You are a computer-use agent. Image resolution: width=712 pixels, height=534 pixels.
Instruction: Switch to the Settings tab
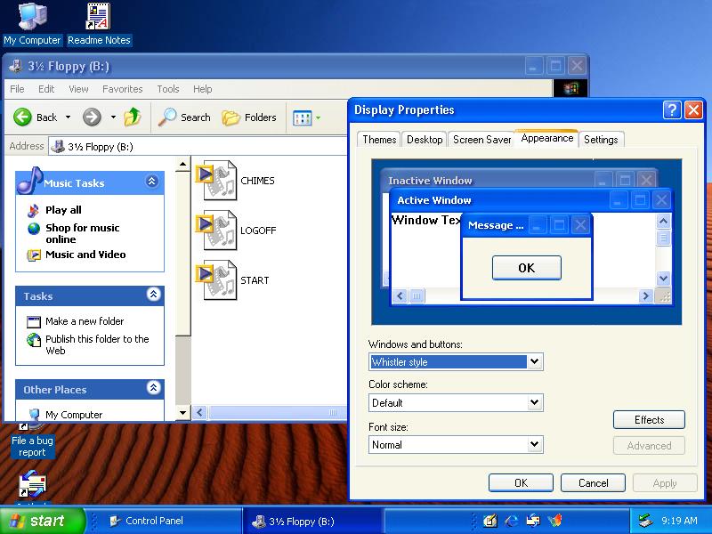click(601, 140)
